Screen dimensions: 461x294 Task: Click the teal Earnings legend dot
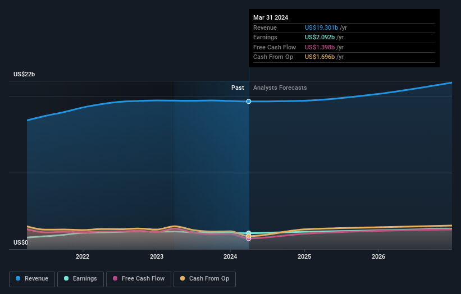[66, 278]
